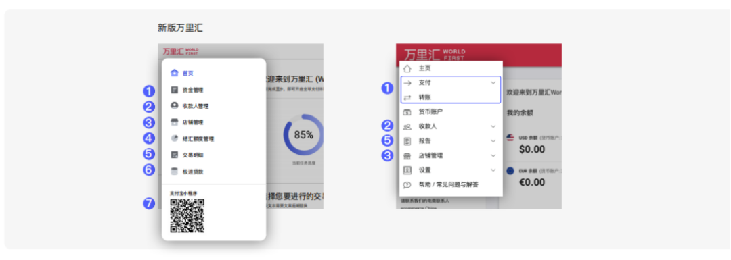Expand the 报告 chevron

tap(493, 141)
